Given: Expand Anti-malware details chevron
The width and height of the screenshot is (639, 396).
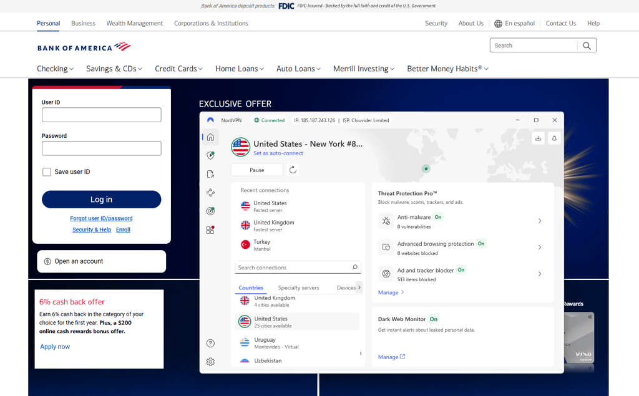Looking at the screenshot, I should (x=540, y=221).
